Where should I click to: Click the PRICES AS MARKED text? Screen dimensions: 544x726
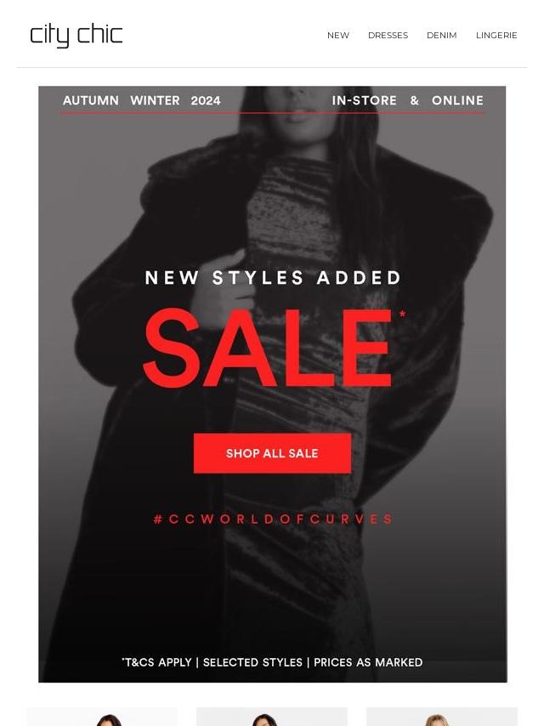click(368, 662)
